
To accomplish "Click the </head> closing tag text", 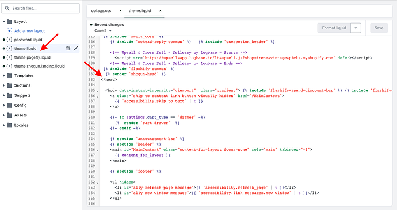I will click(109, 80).
